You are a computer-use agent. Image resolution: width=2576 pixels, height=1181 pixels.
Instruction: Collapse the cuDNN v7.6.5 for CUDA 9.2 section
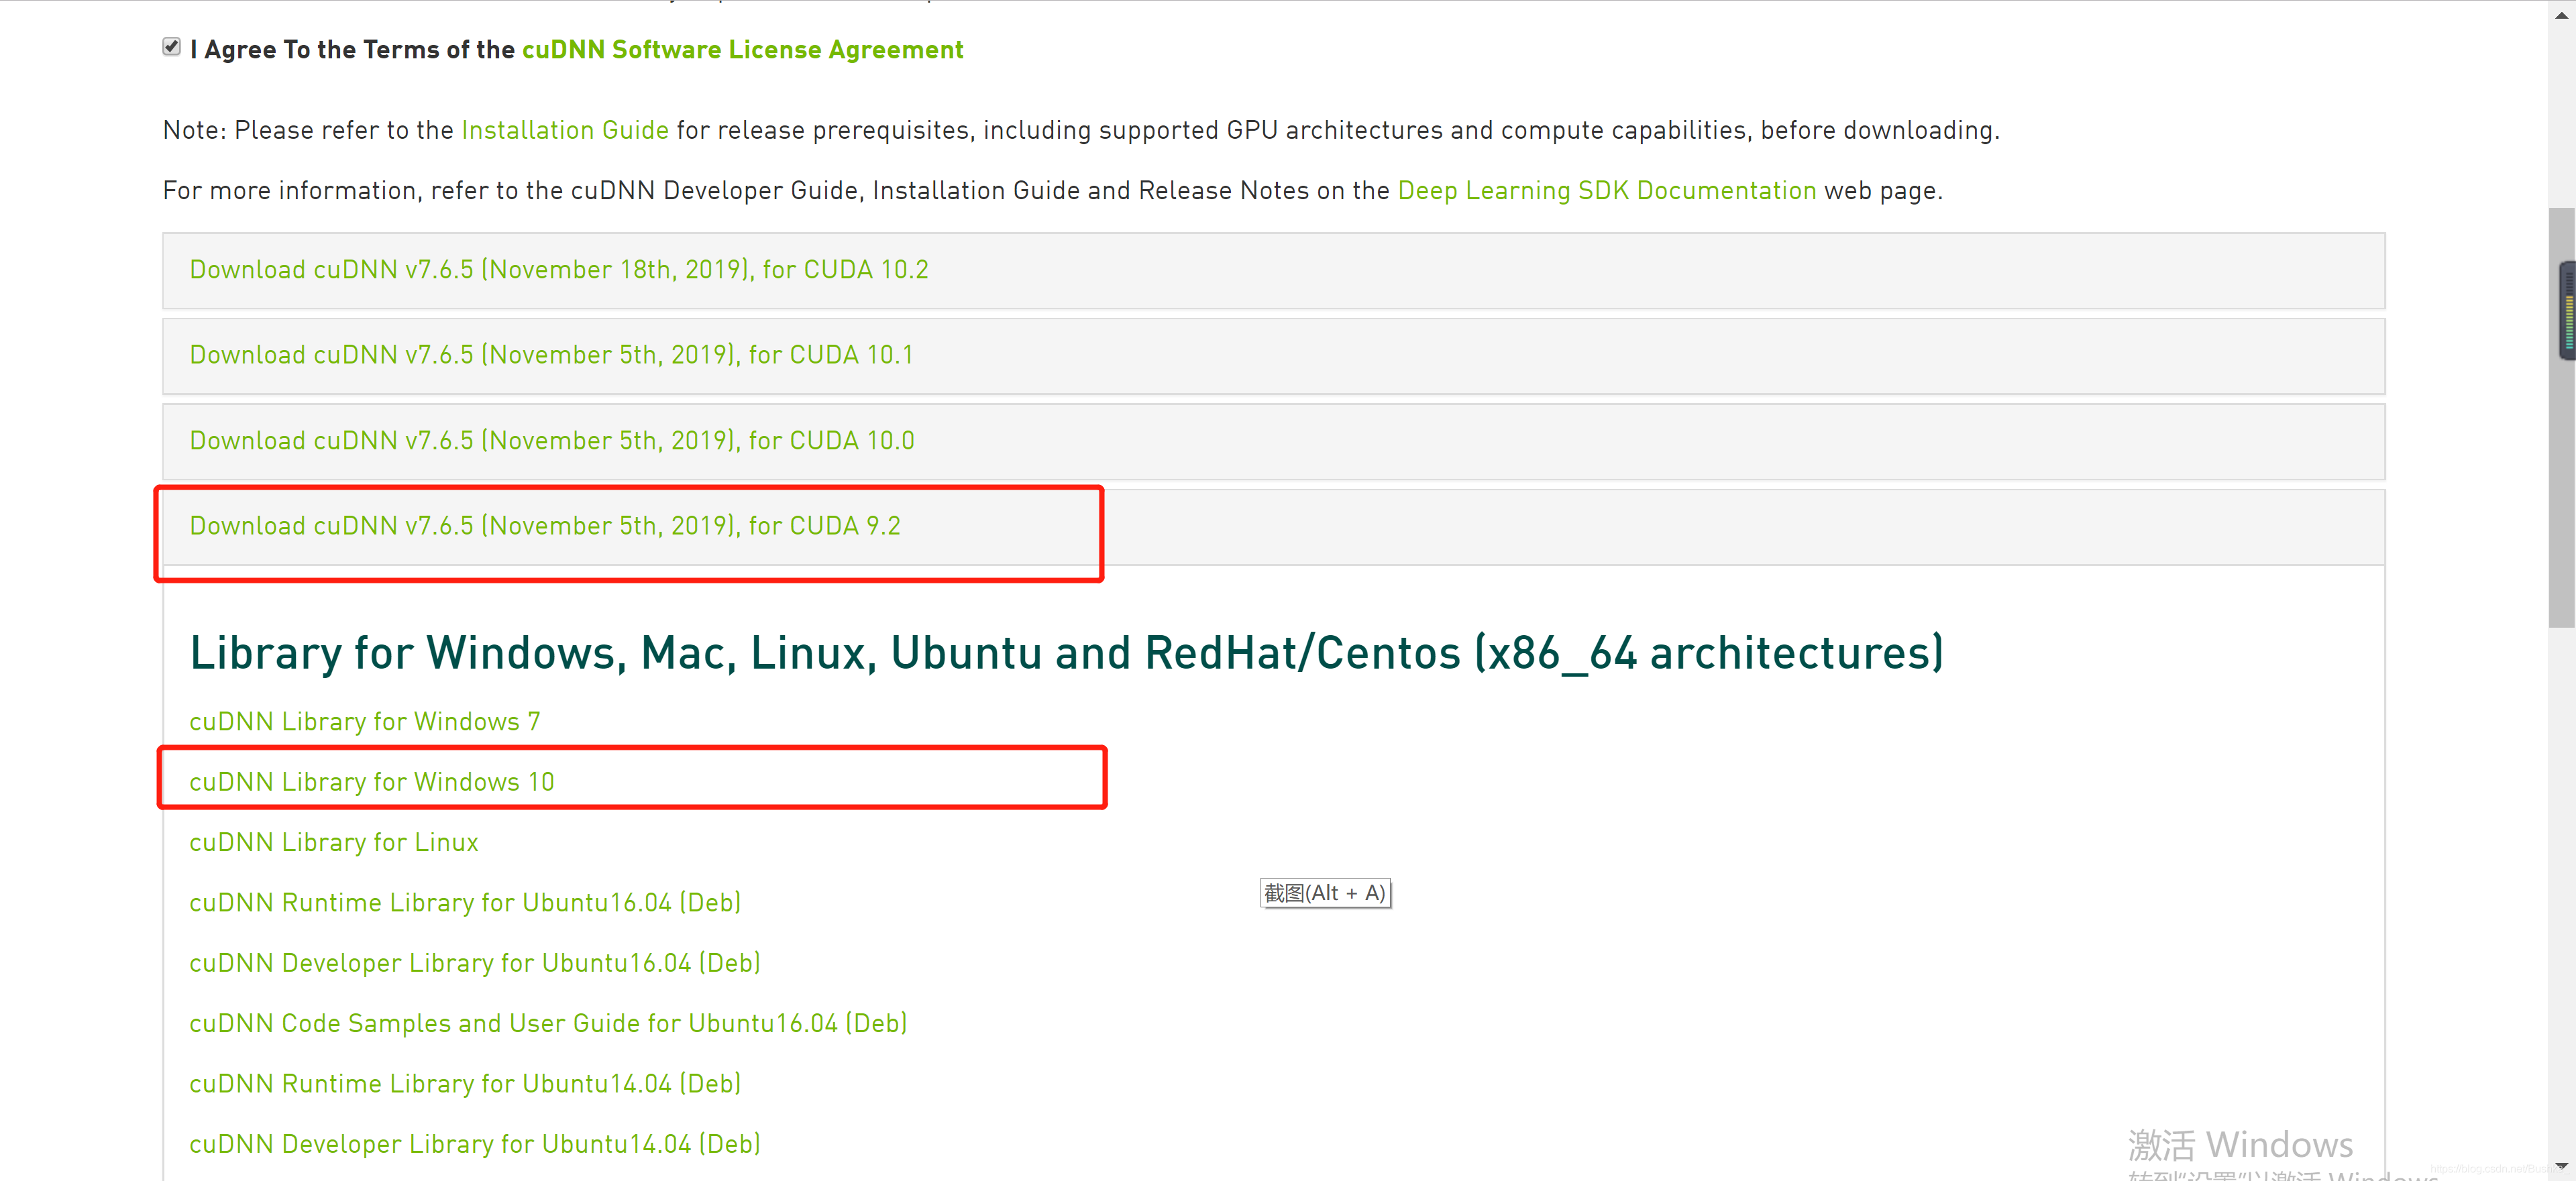pyautogui.click(x=545, y=526)
